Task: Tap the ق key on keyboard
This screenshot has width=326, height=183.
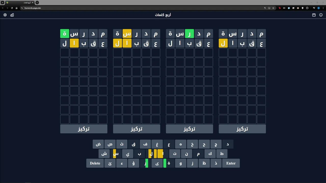Action: click(133, 144)
